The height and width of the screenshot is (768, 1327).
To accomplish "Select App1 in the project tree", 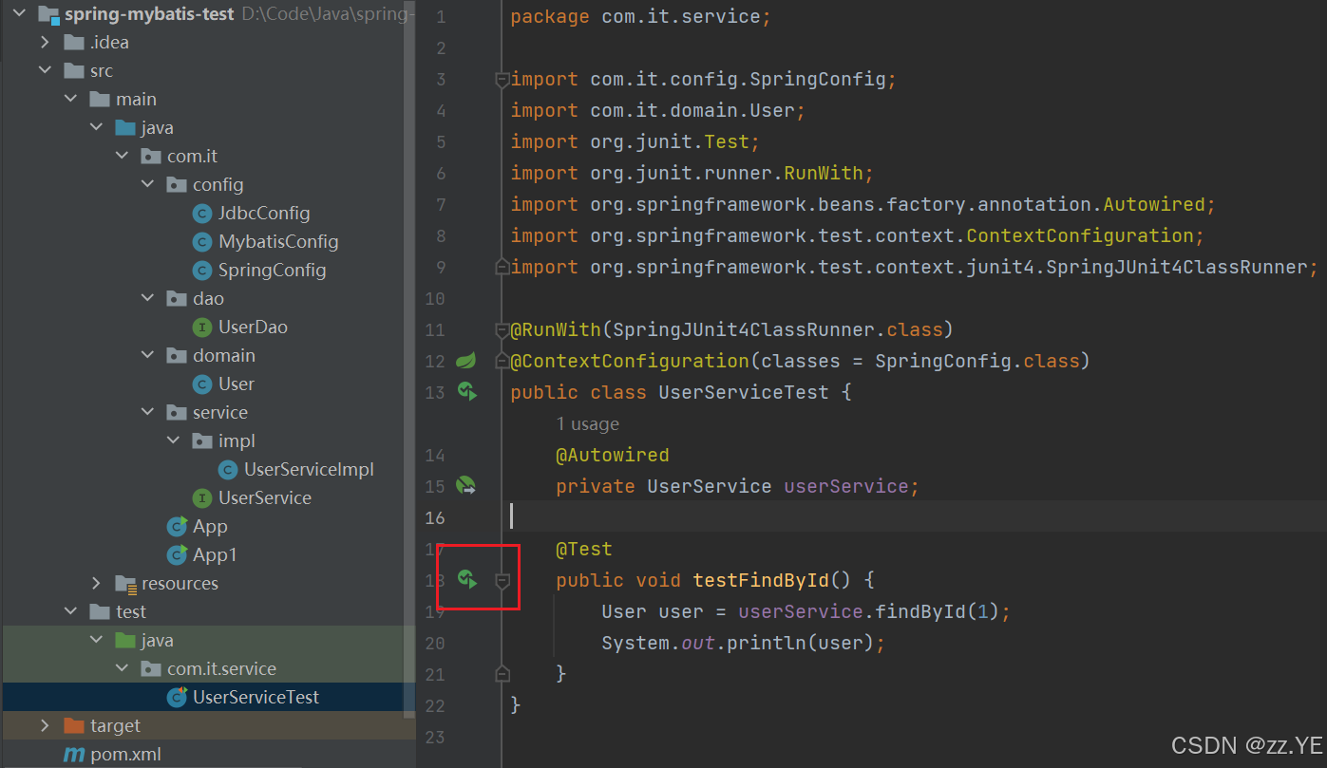I will 215,555.
